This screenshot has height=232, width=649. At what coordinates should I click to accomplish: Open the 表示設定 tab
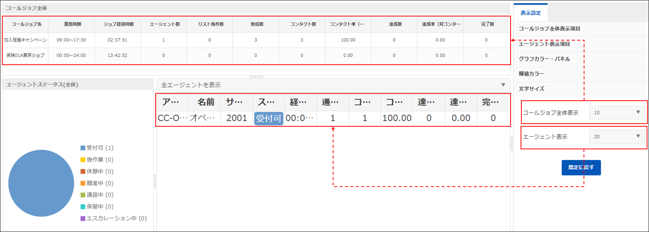(531, 13)
